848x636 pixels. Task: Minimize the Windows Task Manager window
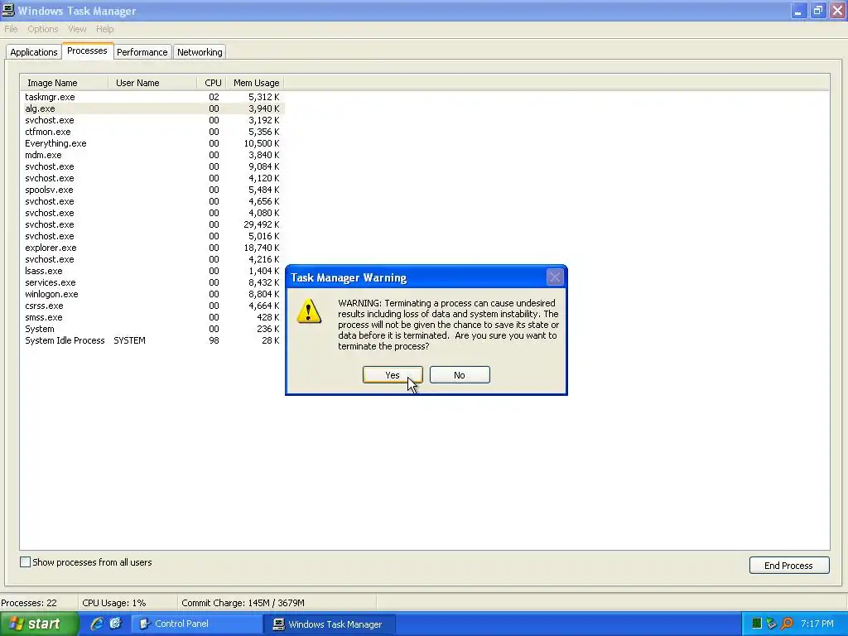click(798, 11)
